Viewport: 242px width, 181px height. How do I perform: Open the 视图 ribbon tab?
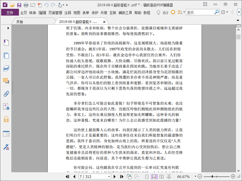click(77, 13)
